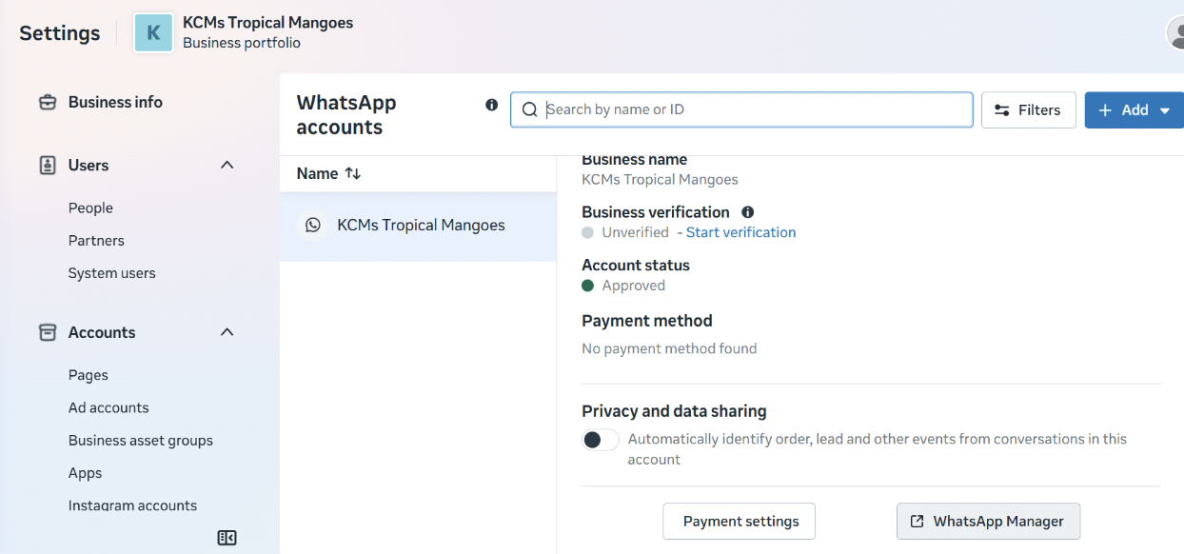Screen dimensions: 1184x554
Task: Toggle automatic event identification switch
Action: click(x=601, y=440)
